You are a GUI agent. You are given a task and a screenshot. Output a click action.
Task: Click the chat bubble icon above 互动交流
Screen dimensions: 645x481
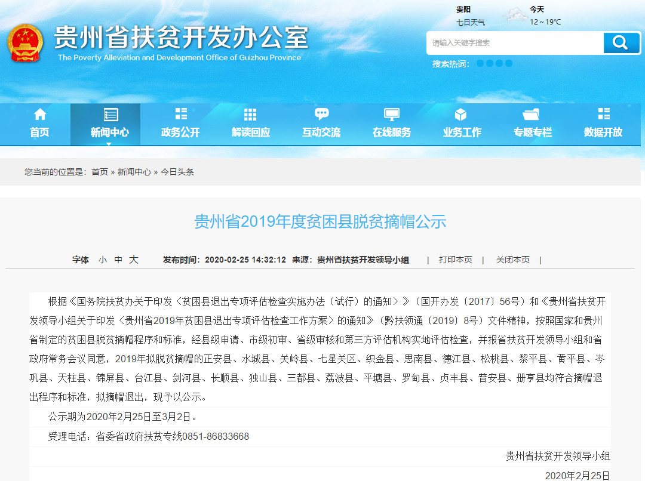point(321,113)
